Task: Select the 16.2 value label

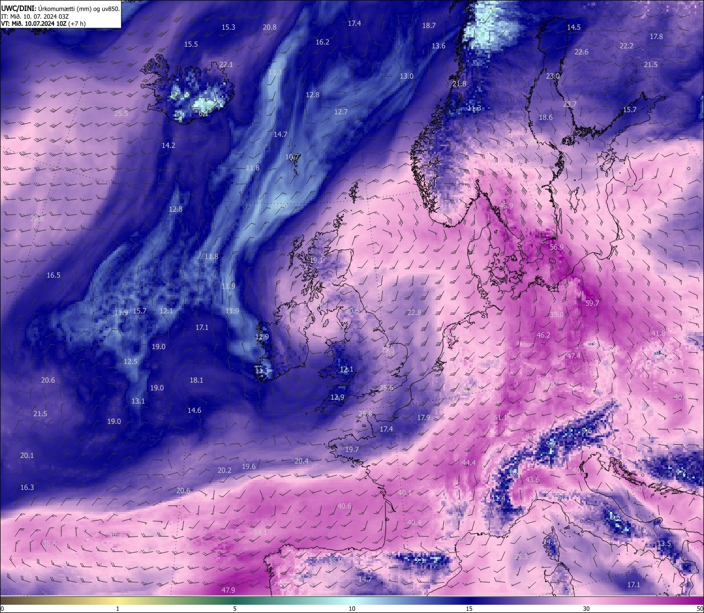Action: 322,42
